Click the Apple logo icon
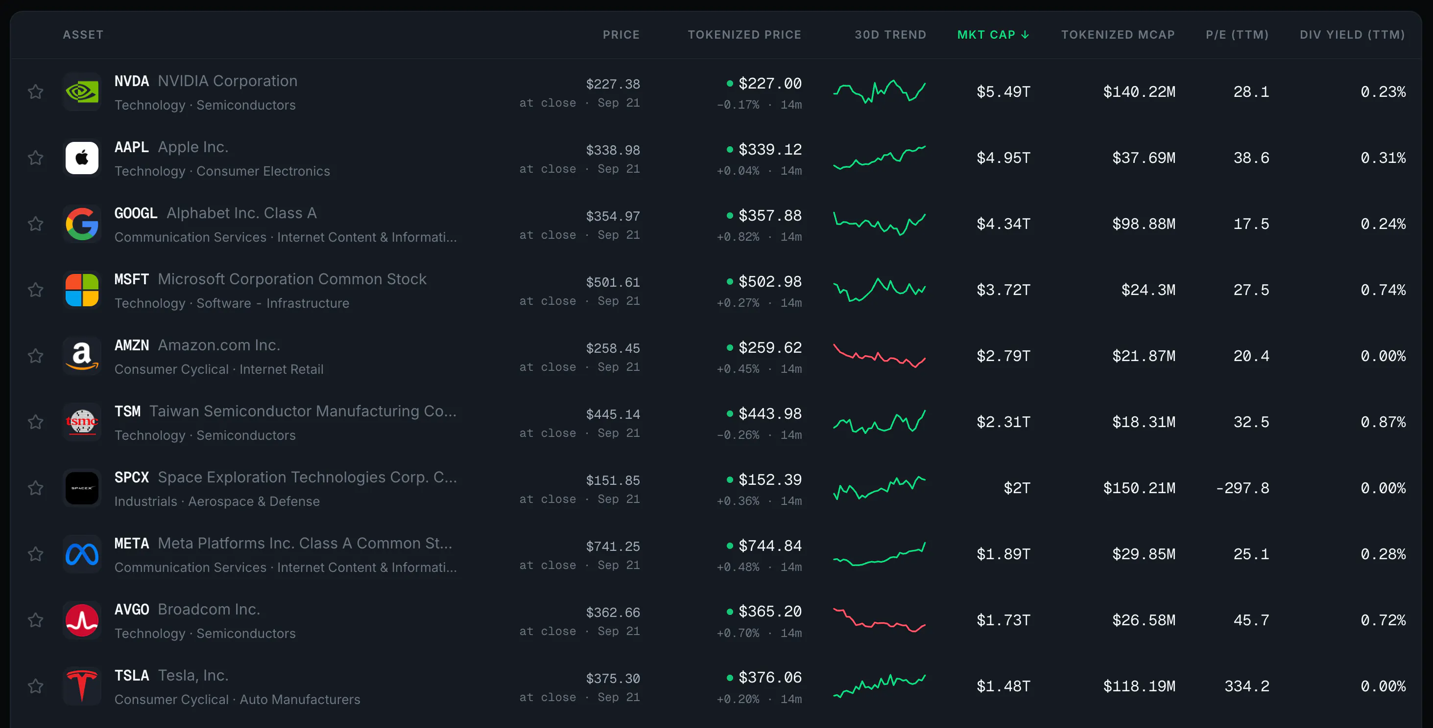1433x728 pixels. tap(82, 158)
